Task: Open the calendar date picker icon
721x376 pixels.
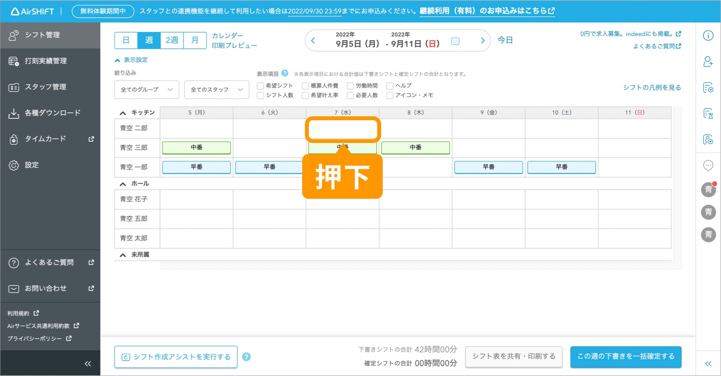Action: pos(455,40)
